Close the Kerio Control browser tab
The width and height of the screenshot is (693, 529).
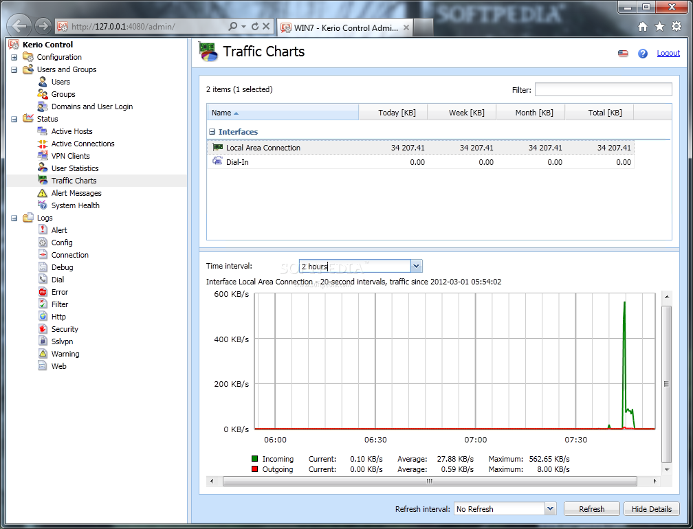click(x=406, y=27)
